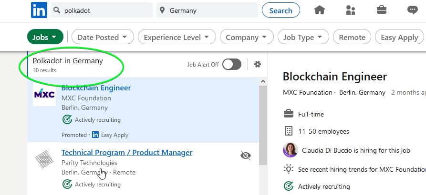Open Technical Program / Product Manager listing
Viewport: 426px width, 195px height.
pyautogui.click(x=127, y=153)
